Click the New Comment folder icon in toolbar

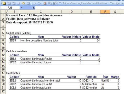(x=4, y=3)
